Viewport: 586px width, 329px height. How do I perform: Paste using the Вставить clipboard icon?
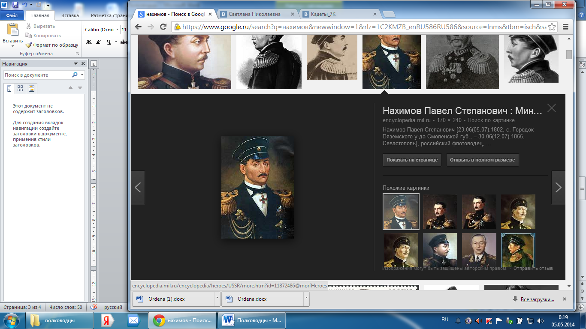pos(13,30)
